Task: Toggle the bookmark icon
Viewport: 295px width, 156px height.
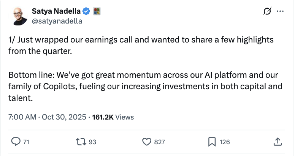Action: [x=212, y=142]
